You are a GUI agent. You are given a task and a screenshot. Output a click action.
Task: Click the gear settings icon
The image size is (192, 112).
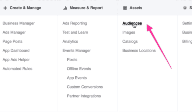(x=185, y=8)
